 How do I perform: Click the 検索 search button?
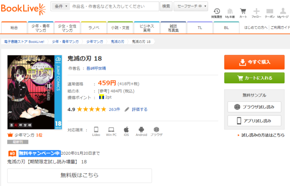point(166,6)
